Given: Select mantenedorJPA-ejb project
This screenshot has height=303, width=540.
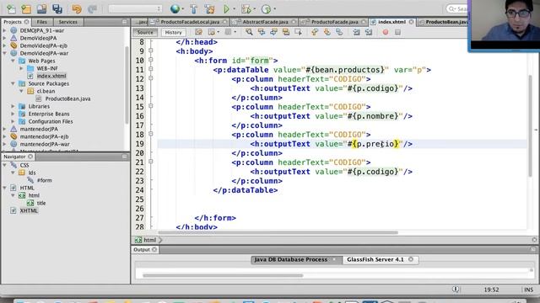Looking at the screenshot, I should 44,136.
